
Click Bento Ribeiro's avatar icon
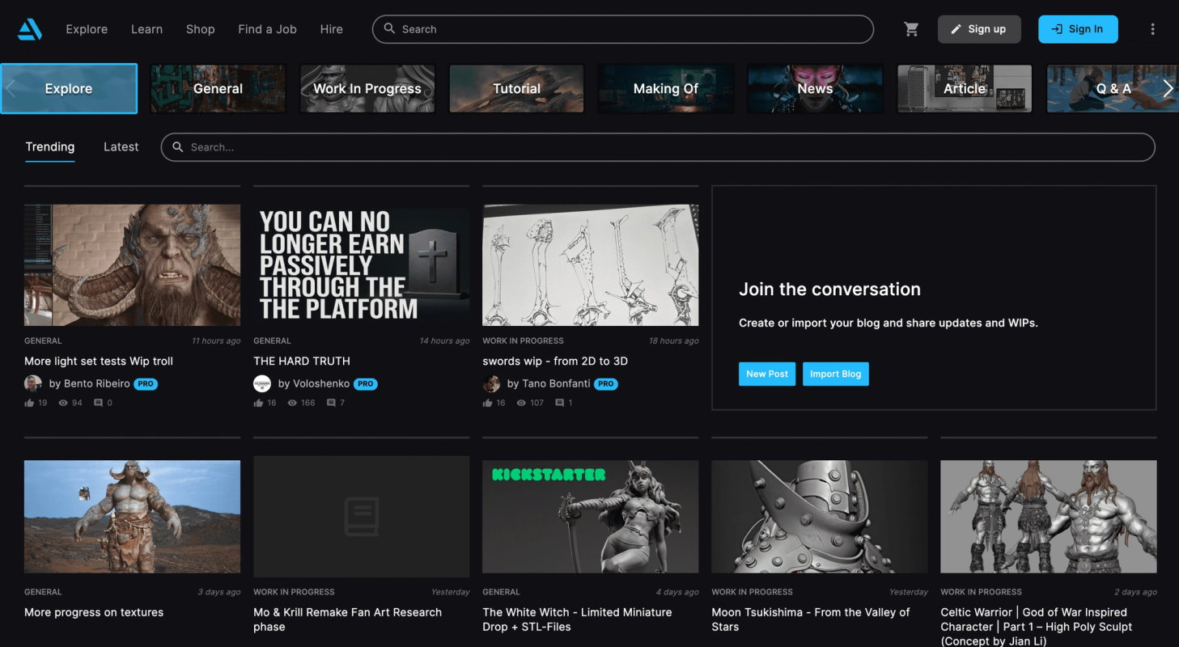pyautogui.click(x=33, y=383)
